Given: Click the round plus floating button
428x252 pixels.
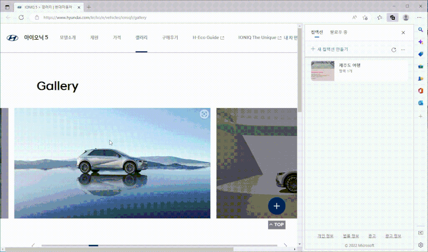Looking at the screenshot, I should tap(277, 206).
